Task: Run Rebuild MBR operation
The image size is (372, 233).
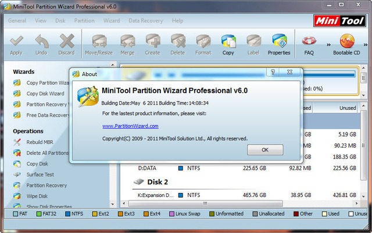Action: [x=33, y=142]
